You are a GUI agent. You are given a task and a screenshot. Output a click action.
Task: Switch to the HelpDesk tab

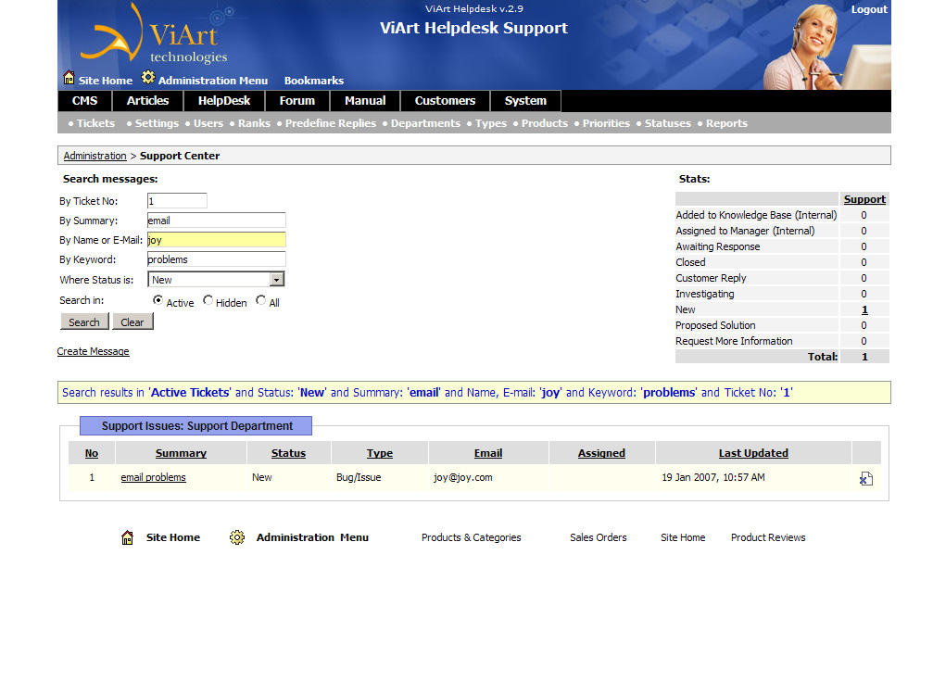pyautogui.click(x=224, y=101)
